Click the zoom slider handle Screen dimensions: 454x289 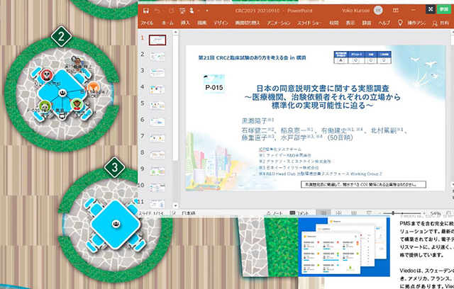393,213
